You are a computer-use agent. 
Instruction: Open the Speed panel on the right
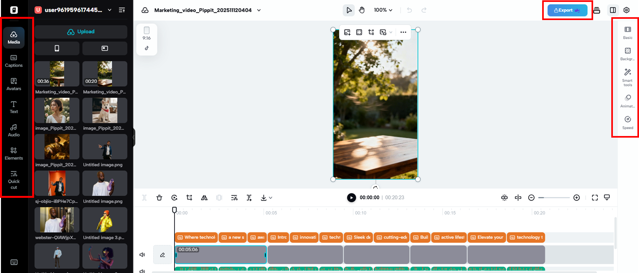(x=628, y=123)
